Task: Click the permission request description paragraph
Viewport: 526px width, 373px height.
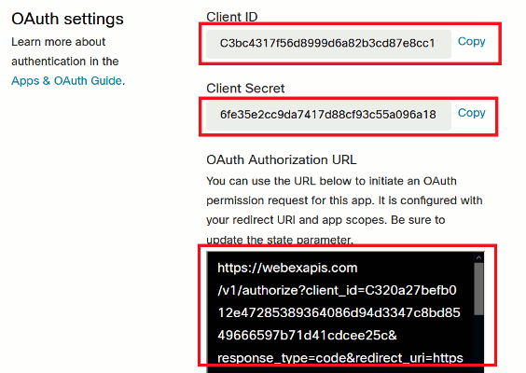Action: tap(344, 210)
